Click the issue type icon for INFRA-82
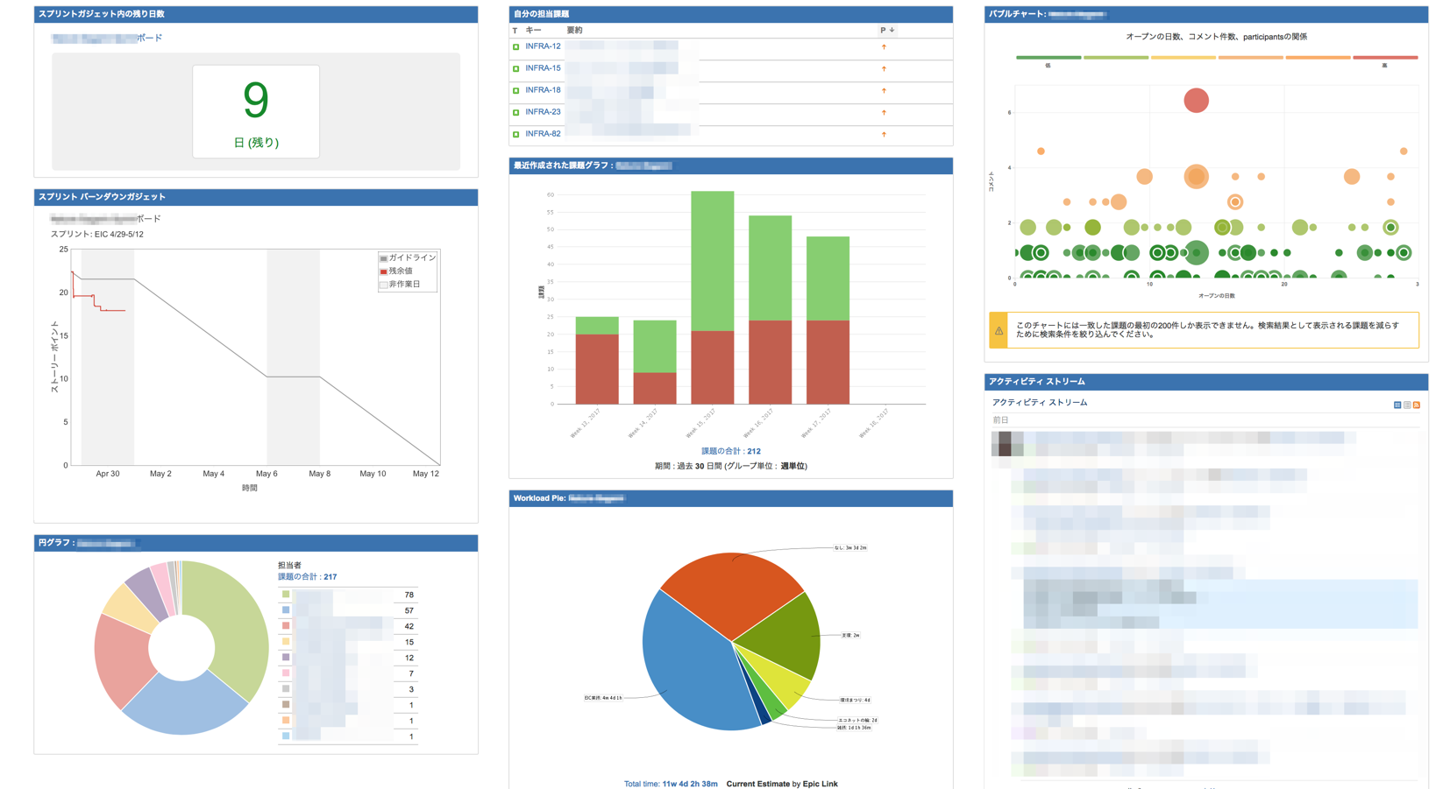 516,135
